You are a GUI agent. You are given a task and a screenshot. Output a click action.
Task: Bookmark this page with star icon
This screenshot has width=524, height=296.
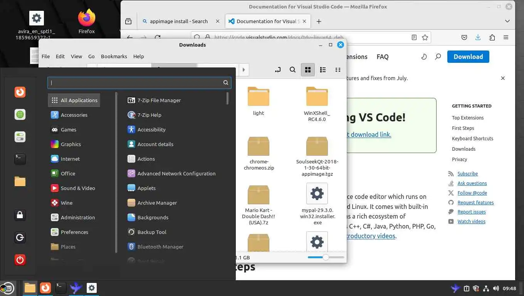(x=425, y=37)
